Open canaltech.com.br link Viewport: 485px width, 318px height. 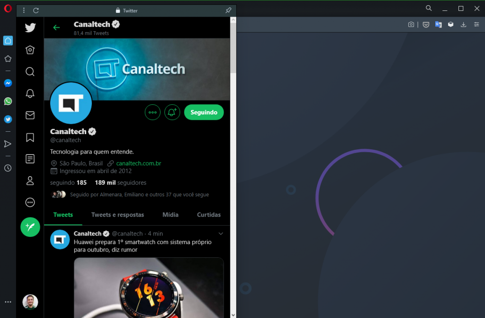(139, 163)
